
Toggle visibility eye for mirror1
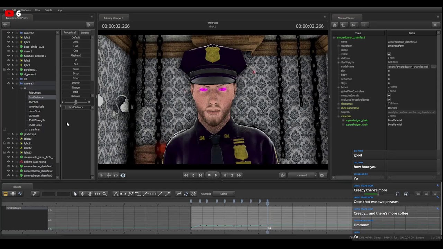[x=8, y=51]
